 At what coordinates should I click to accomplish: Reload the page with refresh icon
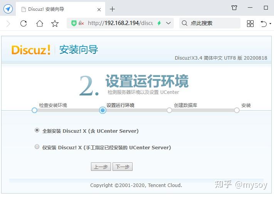click(24, 23)
